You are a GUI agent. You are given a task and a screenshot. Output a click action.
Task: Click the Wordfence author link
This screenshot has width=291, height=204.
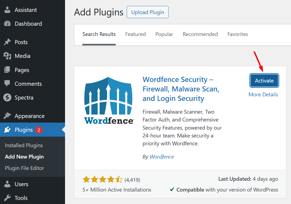tap(162, 157)
